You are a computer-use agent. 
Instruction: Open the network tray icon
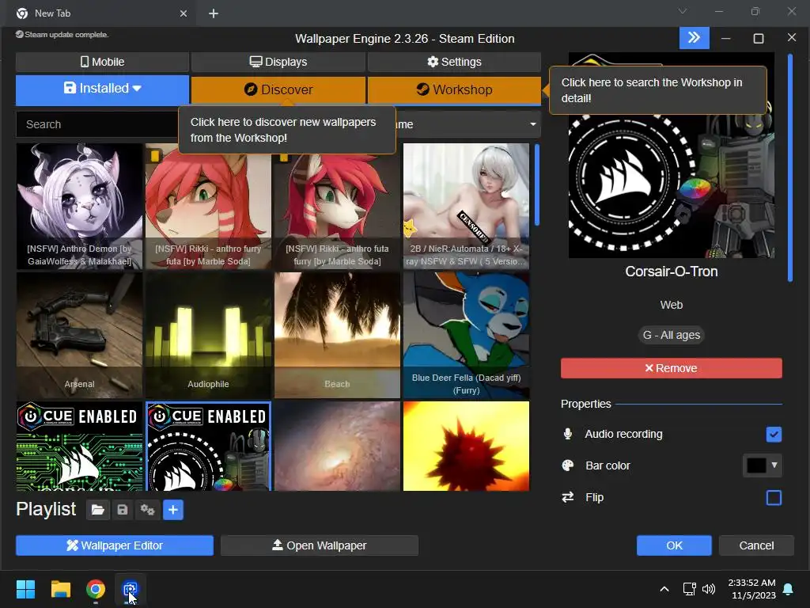(690, 589)
